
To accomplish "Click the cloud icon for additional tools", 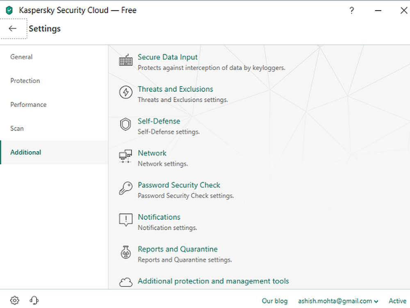I will (x=125, y=282).
